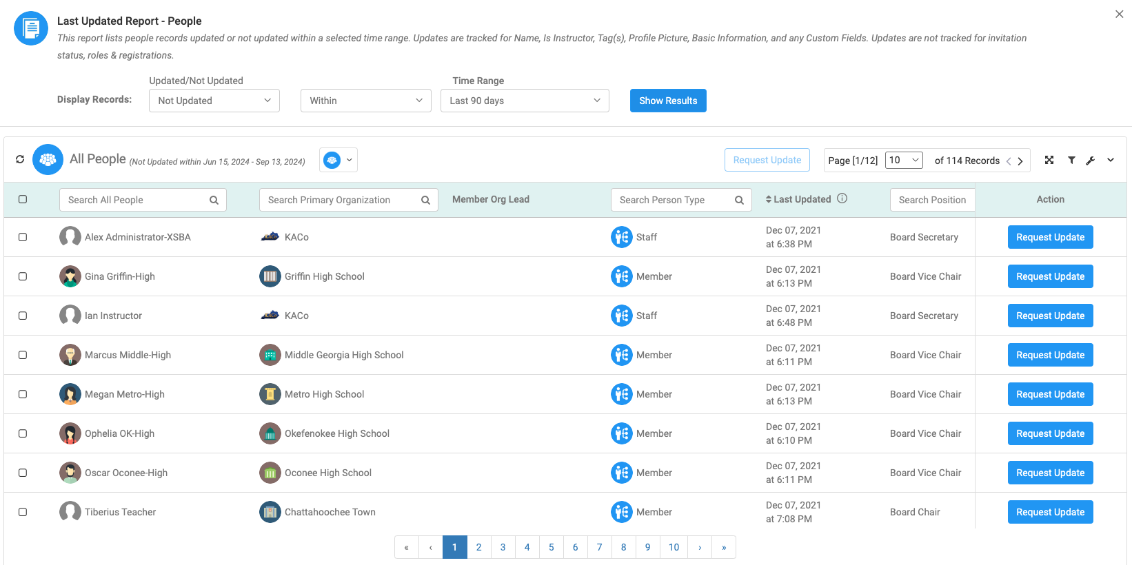Go to page 2 in pagination
Viewport: 1132px width, 565px height.
tap(478, 547)
